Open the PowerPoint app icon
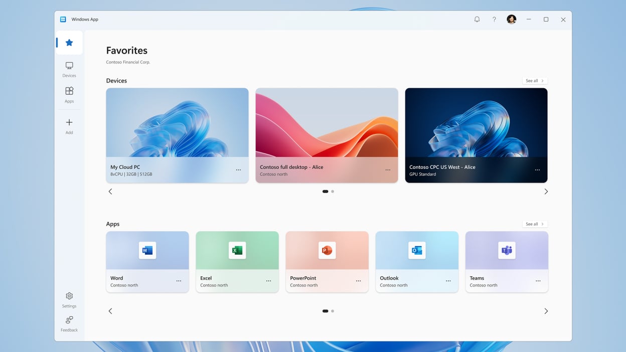The height and width of the screenshot is (352, 626). 327,250
